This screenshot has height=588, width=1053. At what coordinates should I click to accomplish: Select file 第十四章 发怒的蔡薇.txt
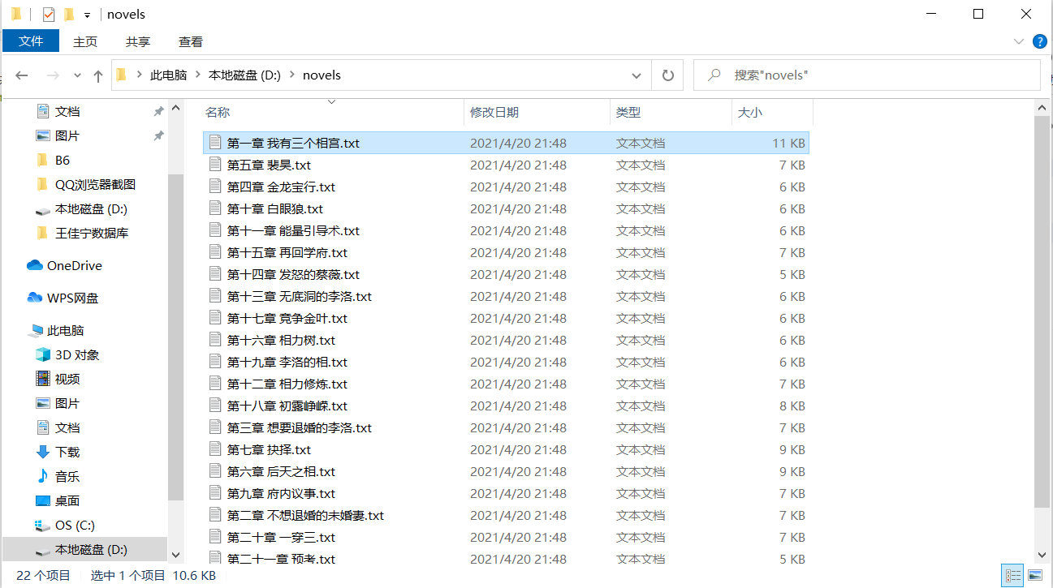click(x=293, y=274)
